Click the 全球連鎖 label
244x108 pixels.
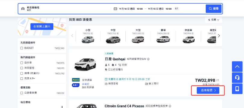87,80
